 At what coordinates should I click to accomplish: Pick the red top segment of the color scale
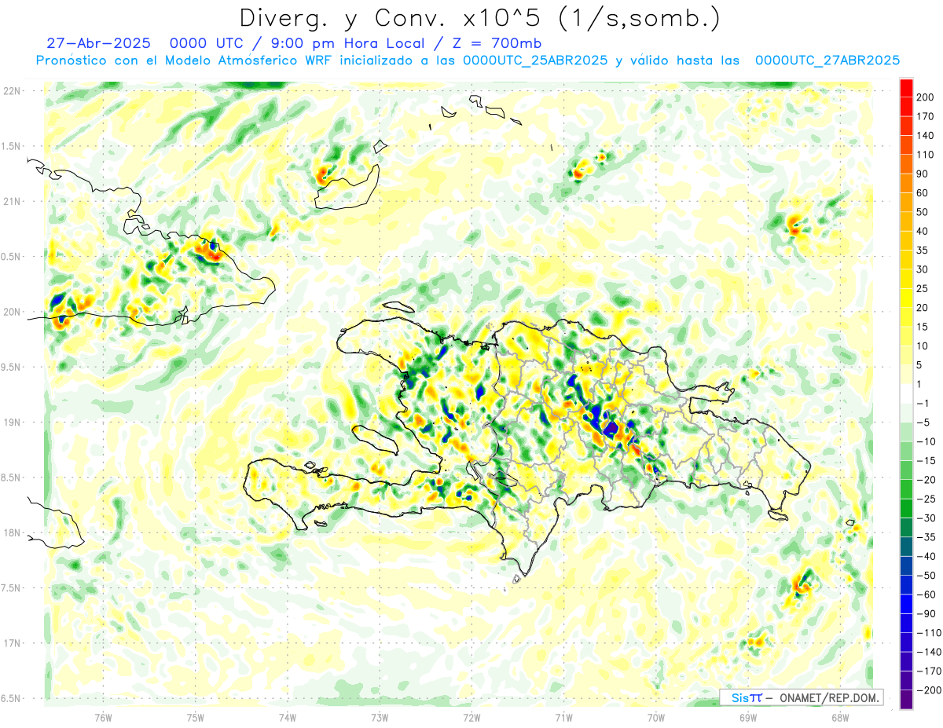[x=906, y=88]
